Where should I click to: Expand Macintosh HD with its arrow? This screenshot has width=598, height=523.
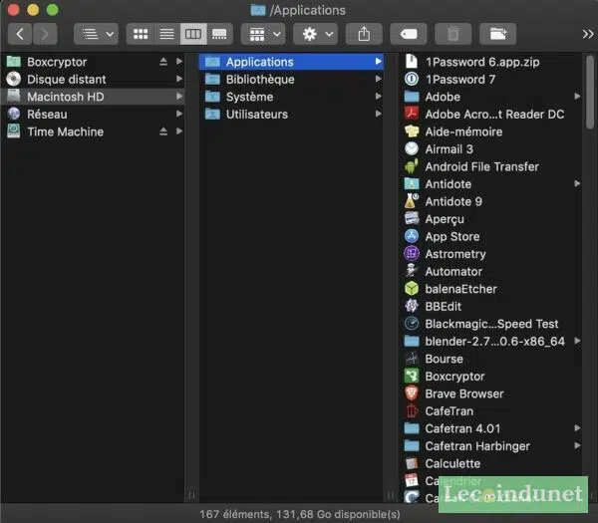(x=179, y=97)
